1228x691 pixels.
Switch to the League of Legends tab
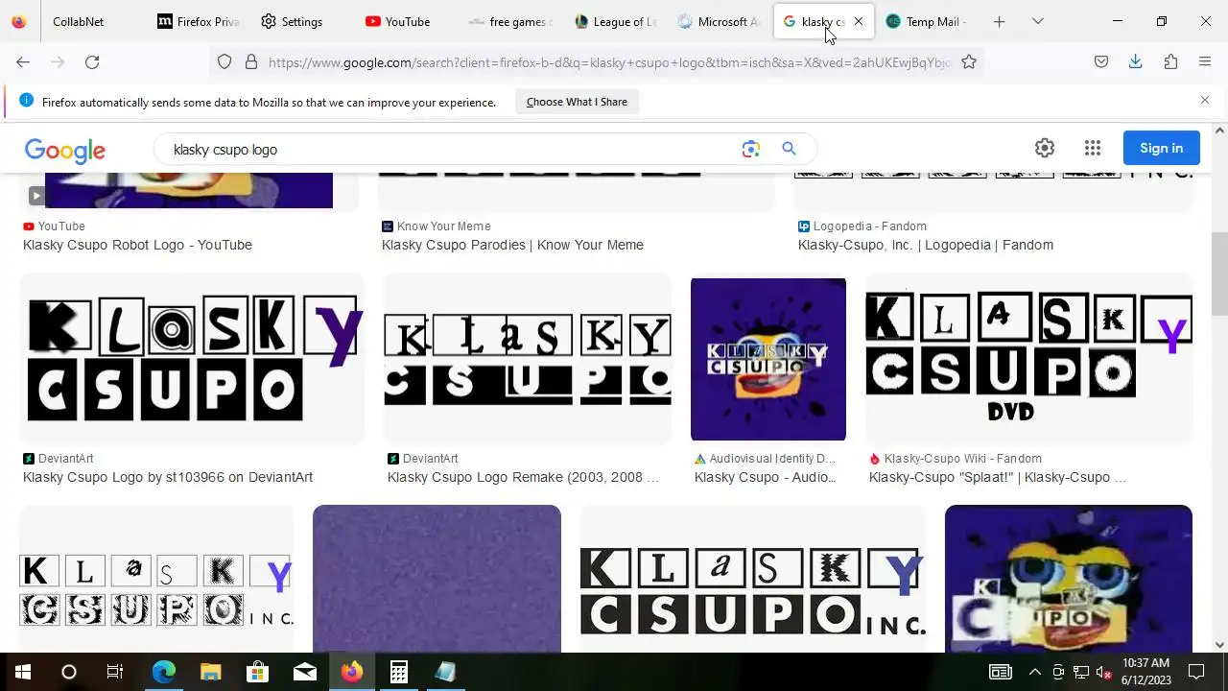tap(613, 21)
